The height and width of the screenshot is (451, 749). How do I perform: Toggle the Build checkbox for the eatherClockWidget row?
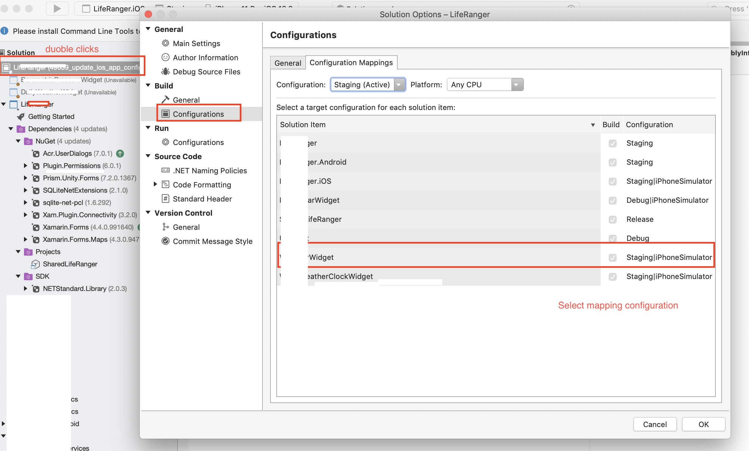pyautogui.click(x=613, y=276)
